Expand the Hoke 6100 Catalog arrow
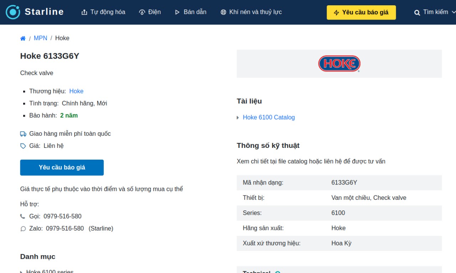The height and width of the screenshot is (273, 456). (x=238, y=118)
